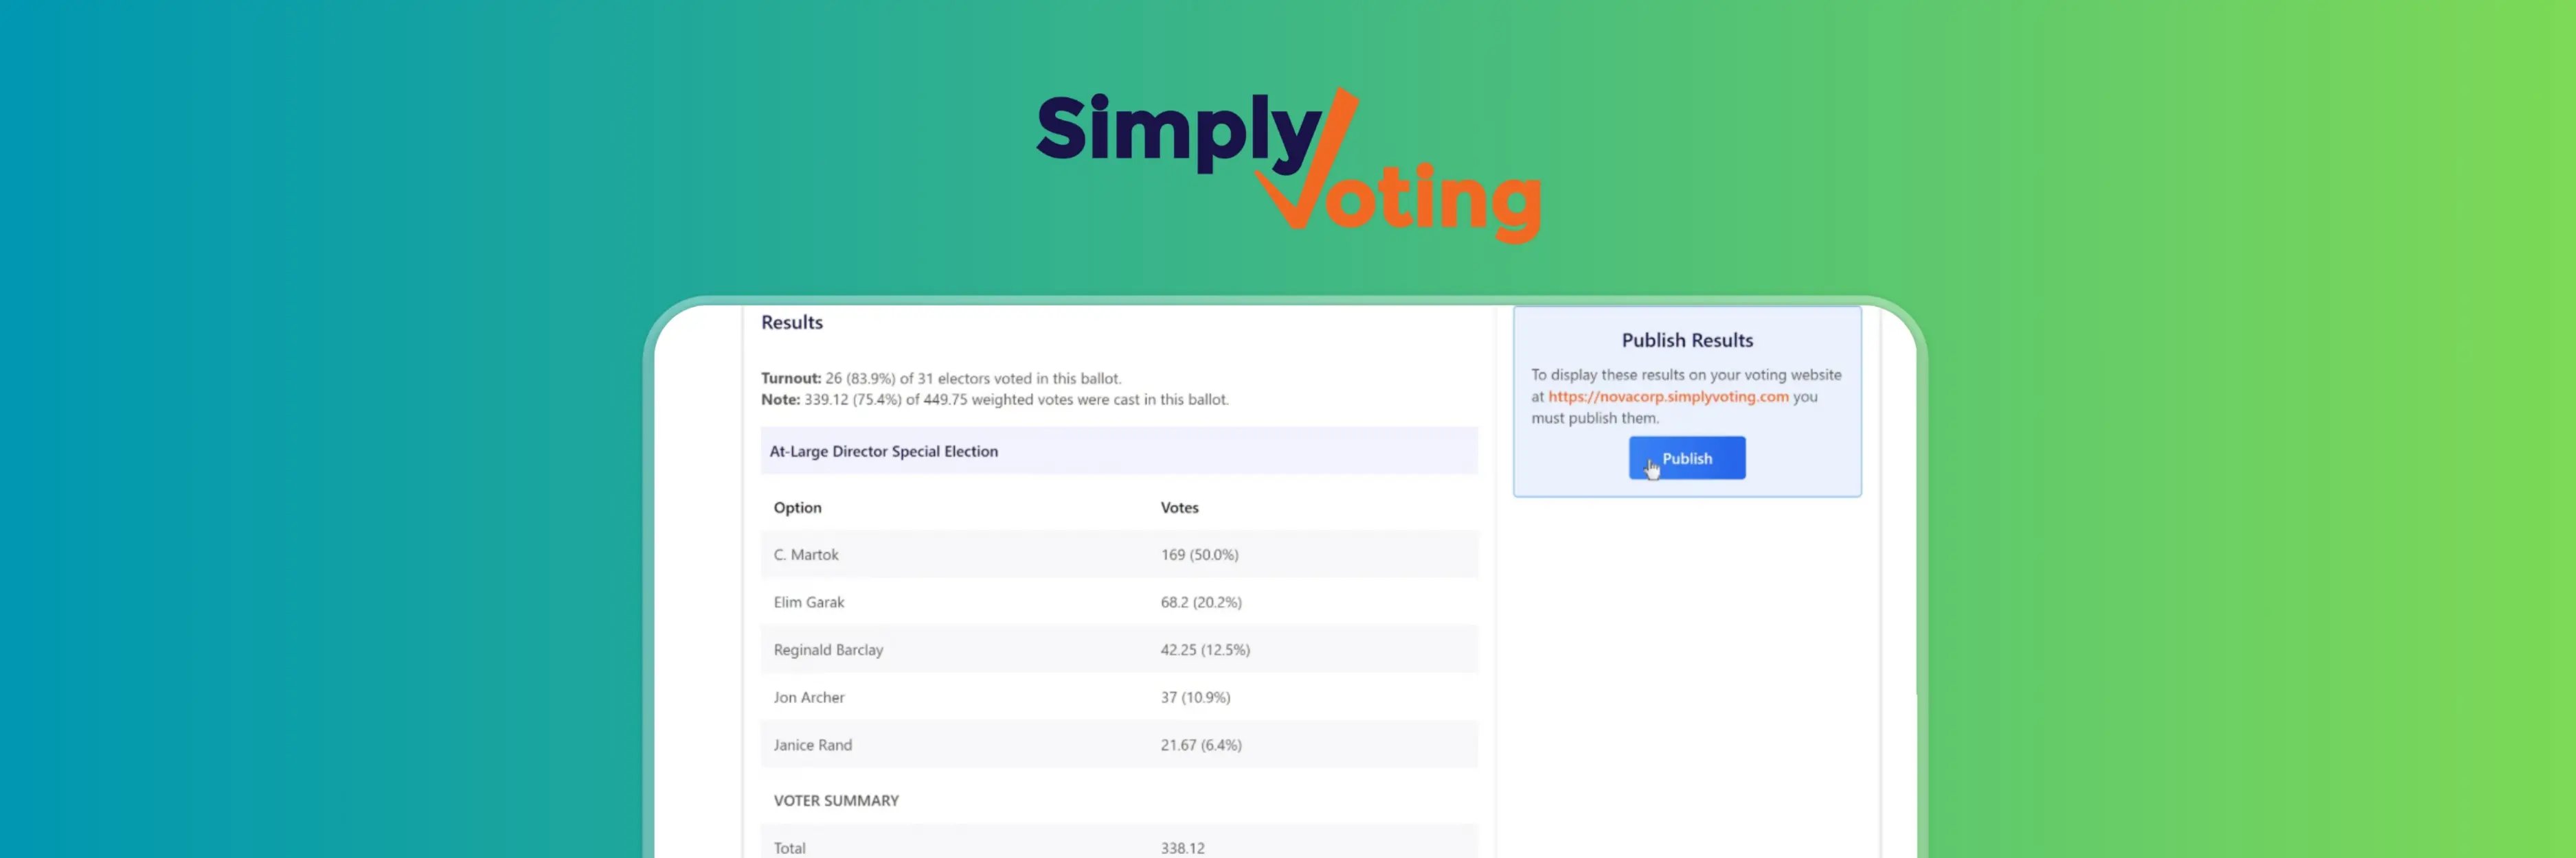Click the weighted votes Note text
This screenshot has height=858, width=2576.
tap(995, 399)
